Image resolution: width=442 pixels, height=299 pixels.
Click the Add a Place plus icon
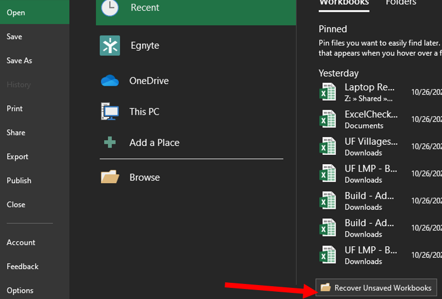[x=110, y=143]
